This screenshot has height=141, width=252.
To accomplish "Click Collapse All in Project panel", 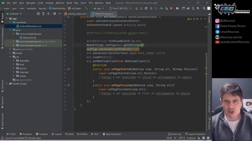I will [x=48, y=14].
